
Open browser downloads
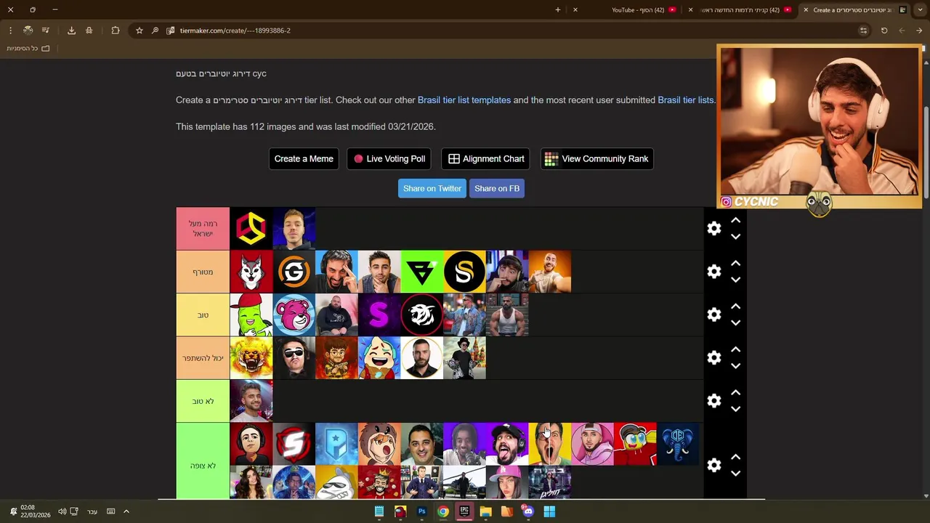71,31
